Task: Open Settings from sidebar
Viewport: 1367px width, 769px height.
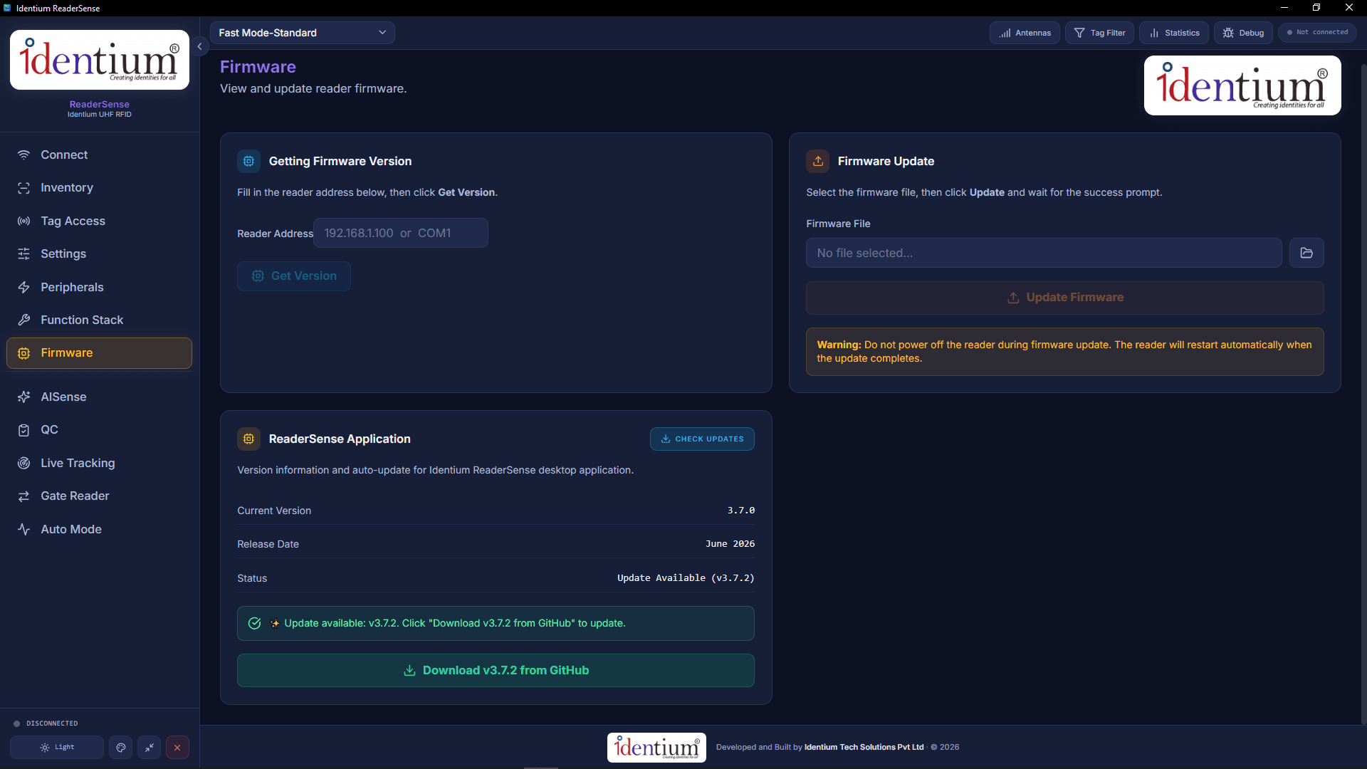Action: pos(99,254)
